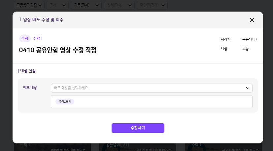Click the 수학 subject badge
This screenshot has width=273, height=151.
(x=25, y=38)
